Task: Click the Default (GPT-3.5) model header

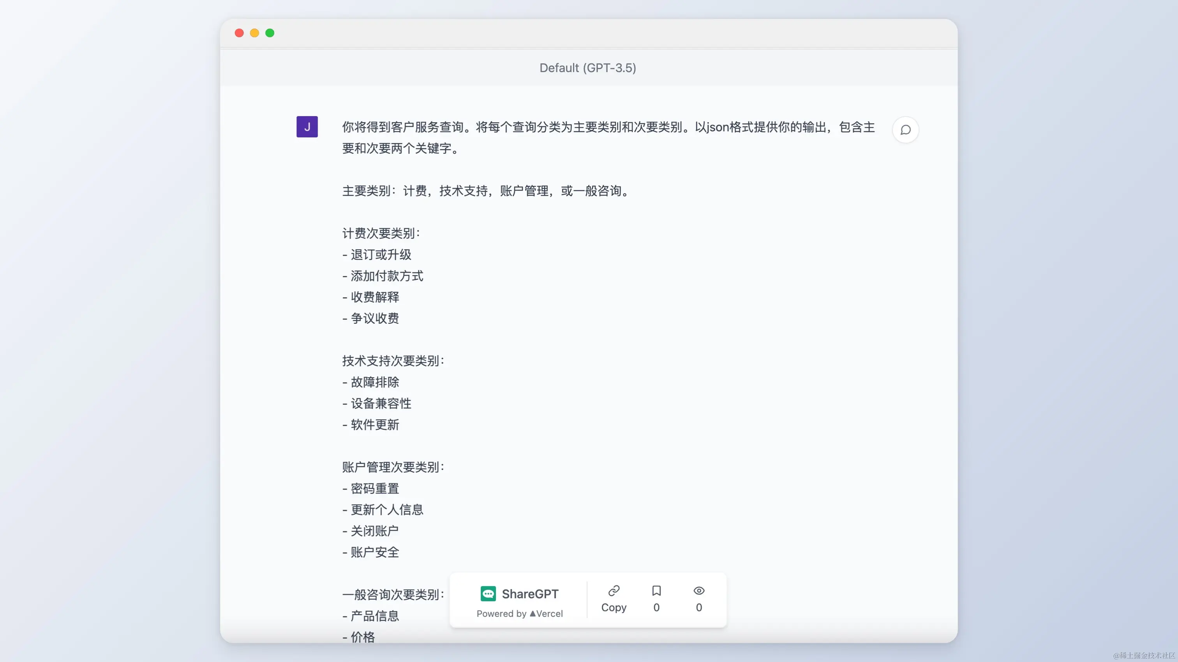Action: [x=587, y=68]
